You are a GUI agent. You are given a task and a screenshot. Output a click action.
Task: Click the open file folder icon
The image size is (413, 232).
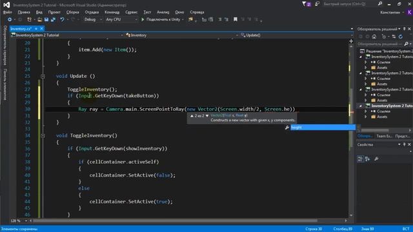39,19
